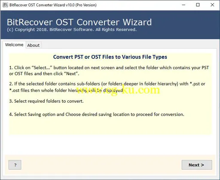Click "3. Select required folders to convert."
The width and height of the screenshot is (220, 180).
46,101
